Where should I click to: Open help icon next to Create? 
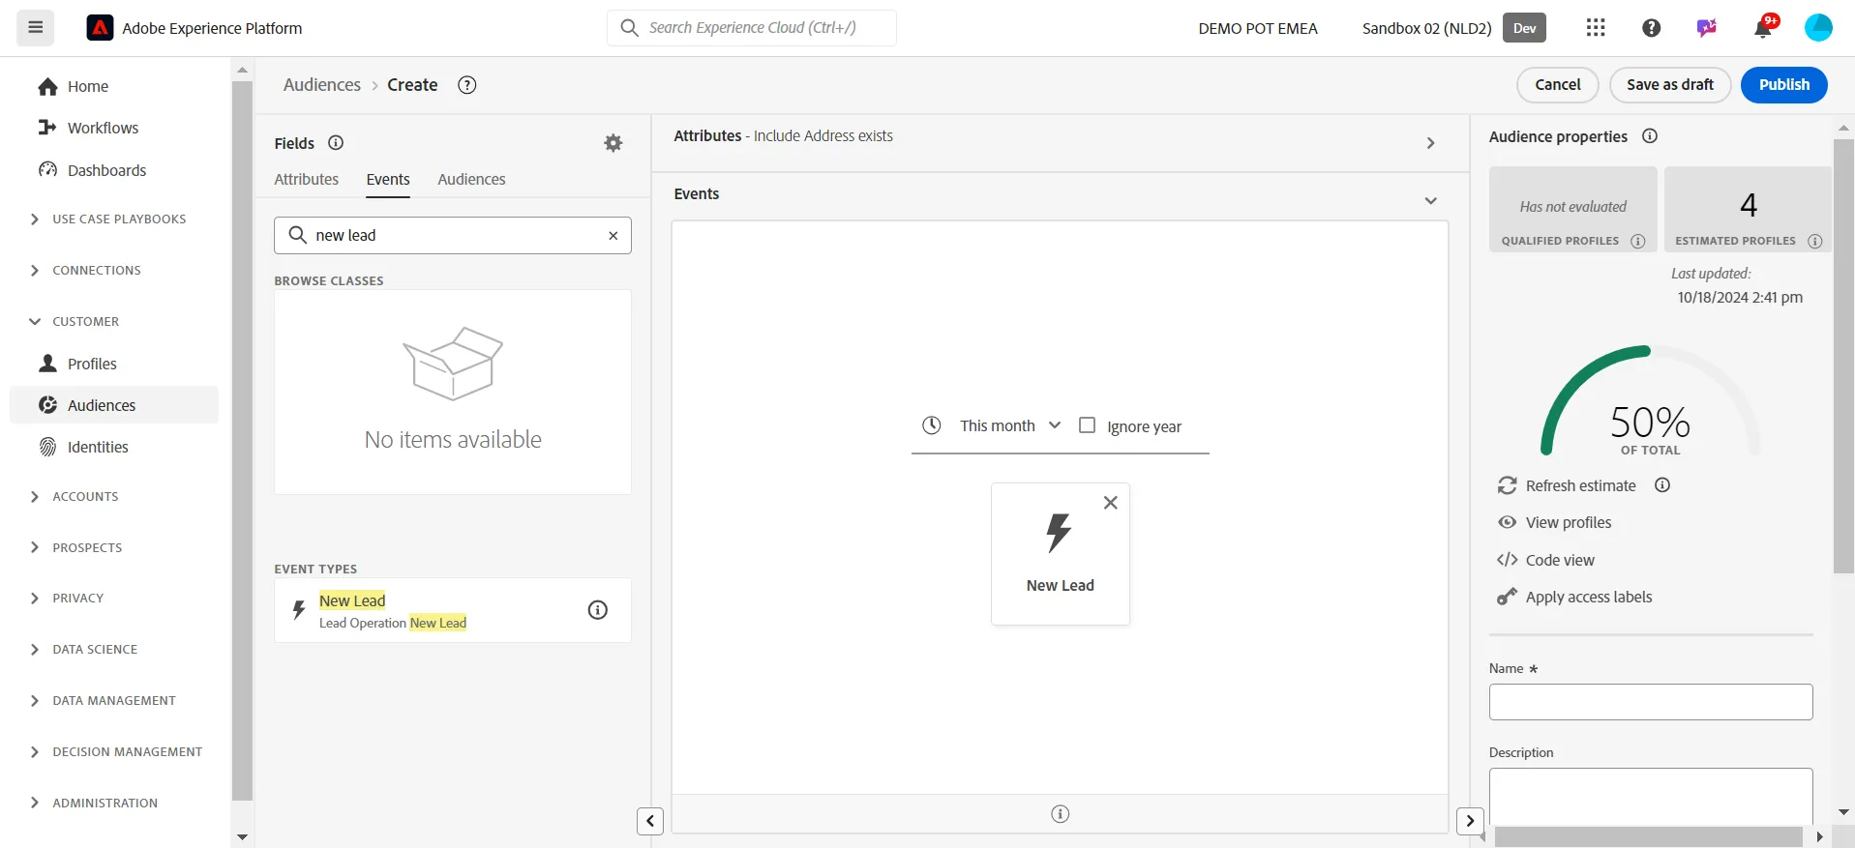pyautogui.click(x=467, y=85)
